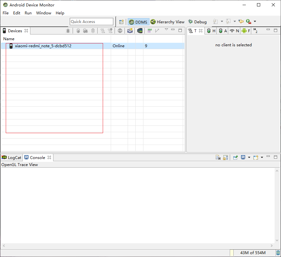Switch to the LogCat tab
This screenshot has width=281, height=257.
tap(12, 157)
